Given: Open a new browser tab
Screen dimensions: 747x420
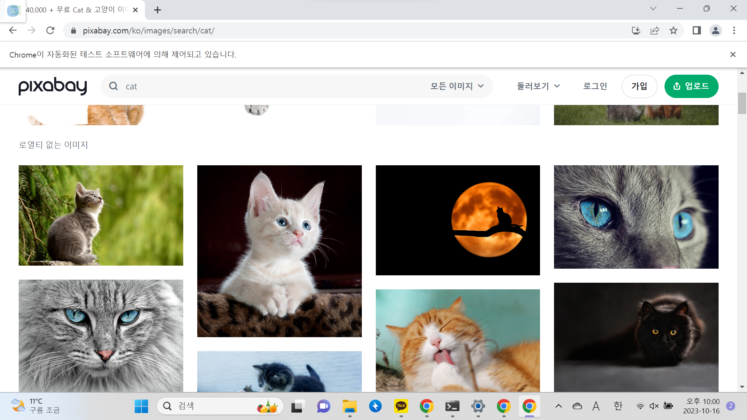Looking at the screenshot, I should coord(158,10).
